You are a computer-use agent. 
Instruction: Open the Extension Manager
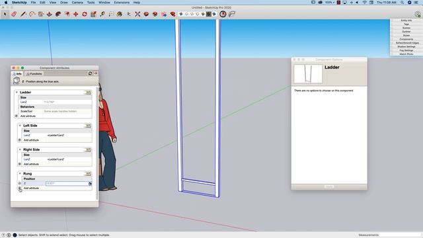[x=173, y=14]
